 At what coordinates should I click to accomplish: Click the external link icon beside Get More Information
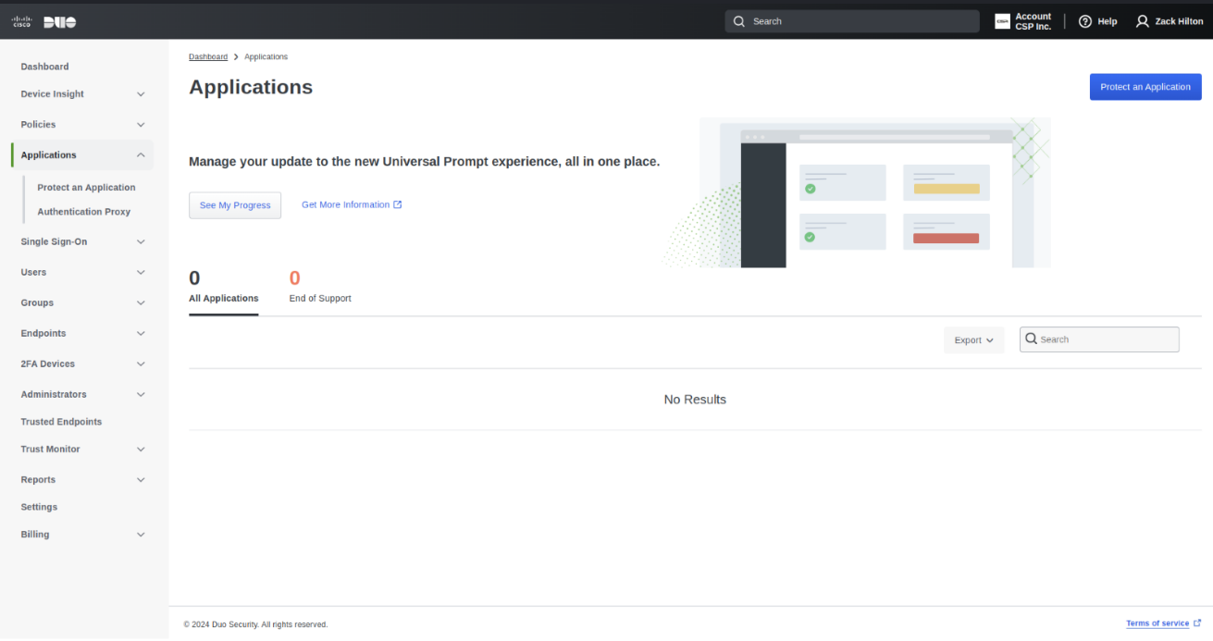[x=398, y=204]
